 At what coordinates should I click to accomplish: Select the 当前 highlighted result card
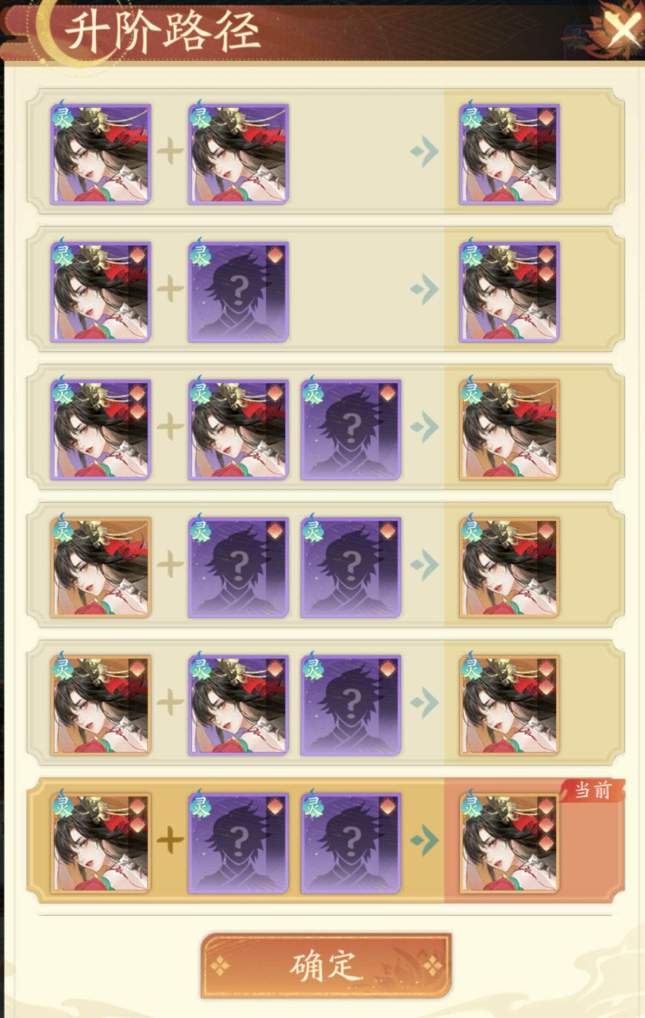509,843
